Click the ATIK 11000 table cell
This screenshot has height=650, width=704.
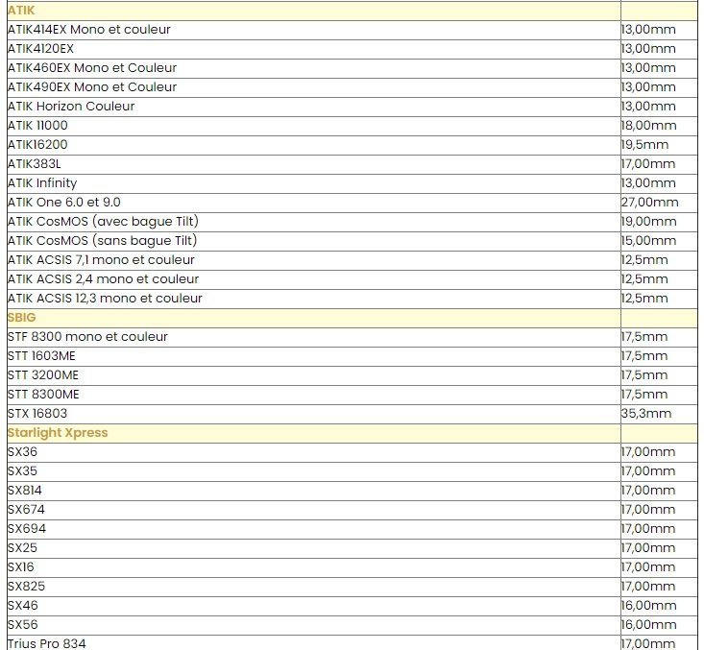(37, 126)
